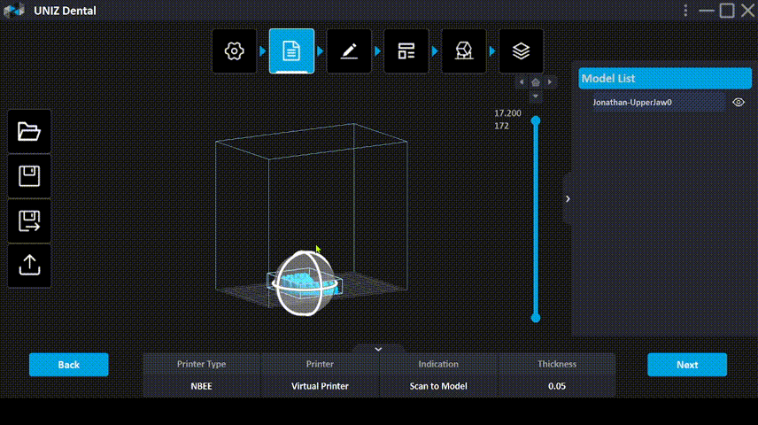758x425 pixels.
Task: Collapse the Model List side panel
Action: pos(568,198)
